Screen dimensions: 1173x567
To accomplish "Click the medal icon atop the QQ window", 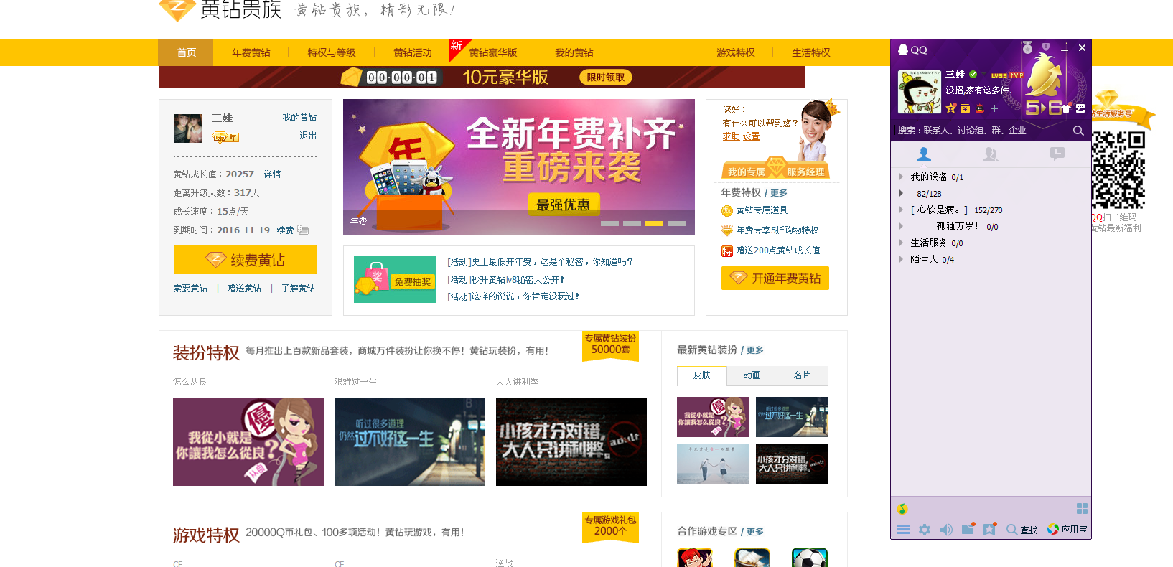I will tap(1027, 48).
